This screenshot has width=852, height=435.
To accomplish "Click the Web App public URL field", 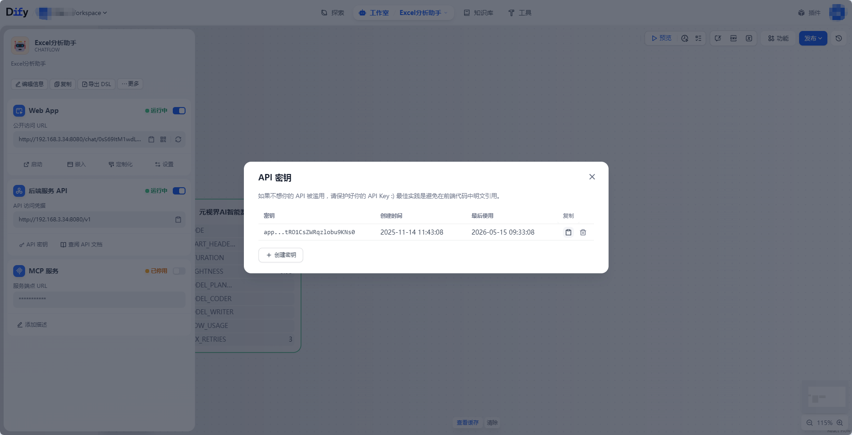I will tap(99, 139).
